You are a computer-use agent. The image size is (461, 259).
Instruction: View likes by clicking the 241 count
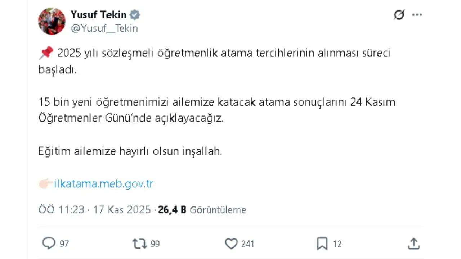[247, 244]
